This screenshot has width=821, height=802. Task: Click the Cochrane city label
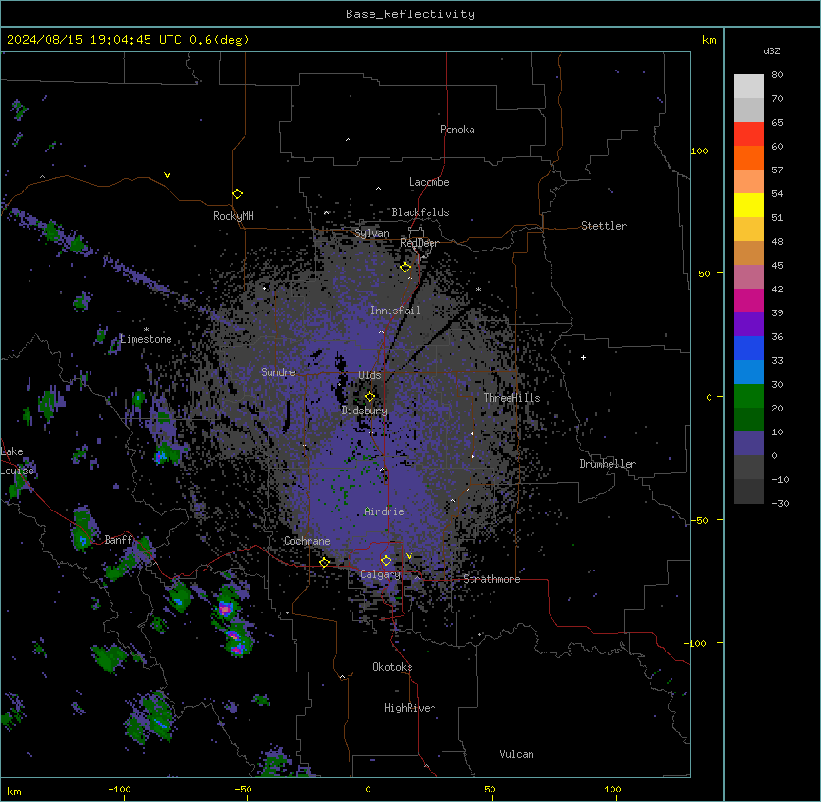307,541
